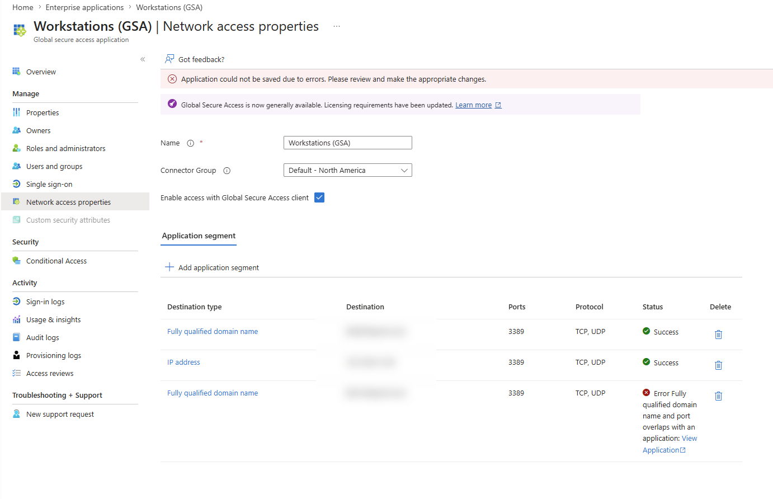Screen dimensions: 773x499
Task: Click the Roles and administrators icon in the sidebar
Action: 17,148
